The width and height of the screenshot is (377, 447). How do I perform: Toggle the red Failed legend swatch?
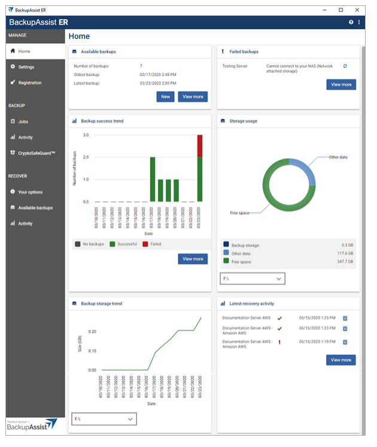click(145, 244)
